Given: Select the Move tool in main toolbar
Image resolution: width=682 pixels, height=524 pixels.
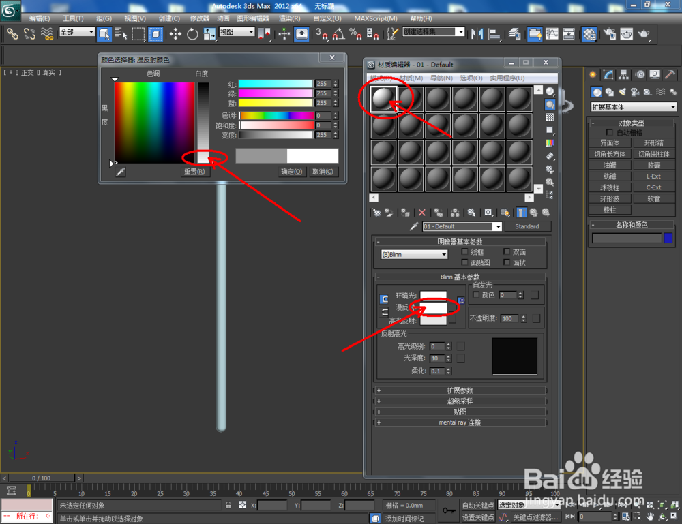Looking at the screenshot, I should (x=175, y=34).
